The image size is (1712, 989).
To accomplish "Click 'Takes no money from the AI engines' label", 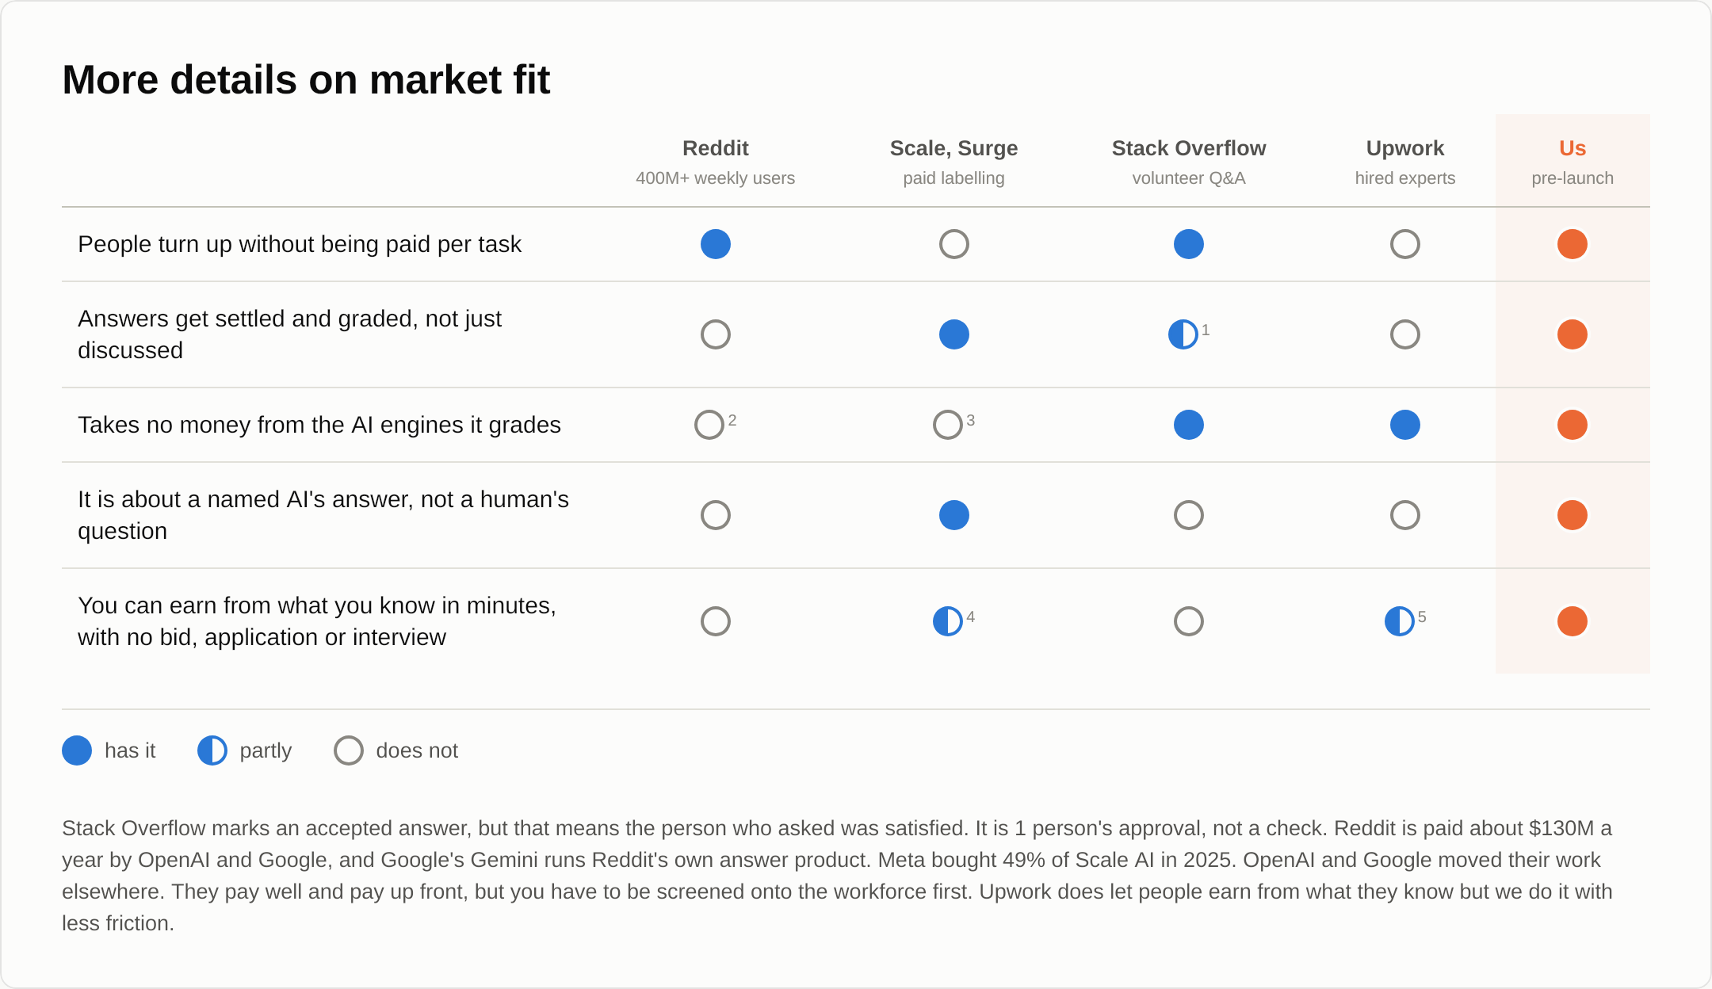I will coord(319,425).
